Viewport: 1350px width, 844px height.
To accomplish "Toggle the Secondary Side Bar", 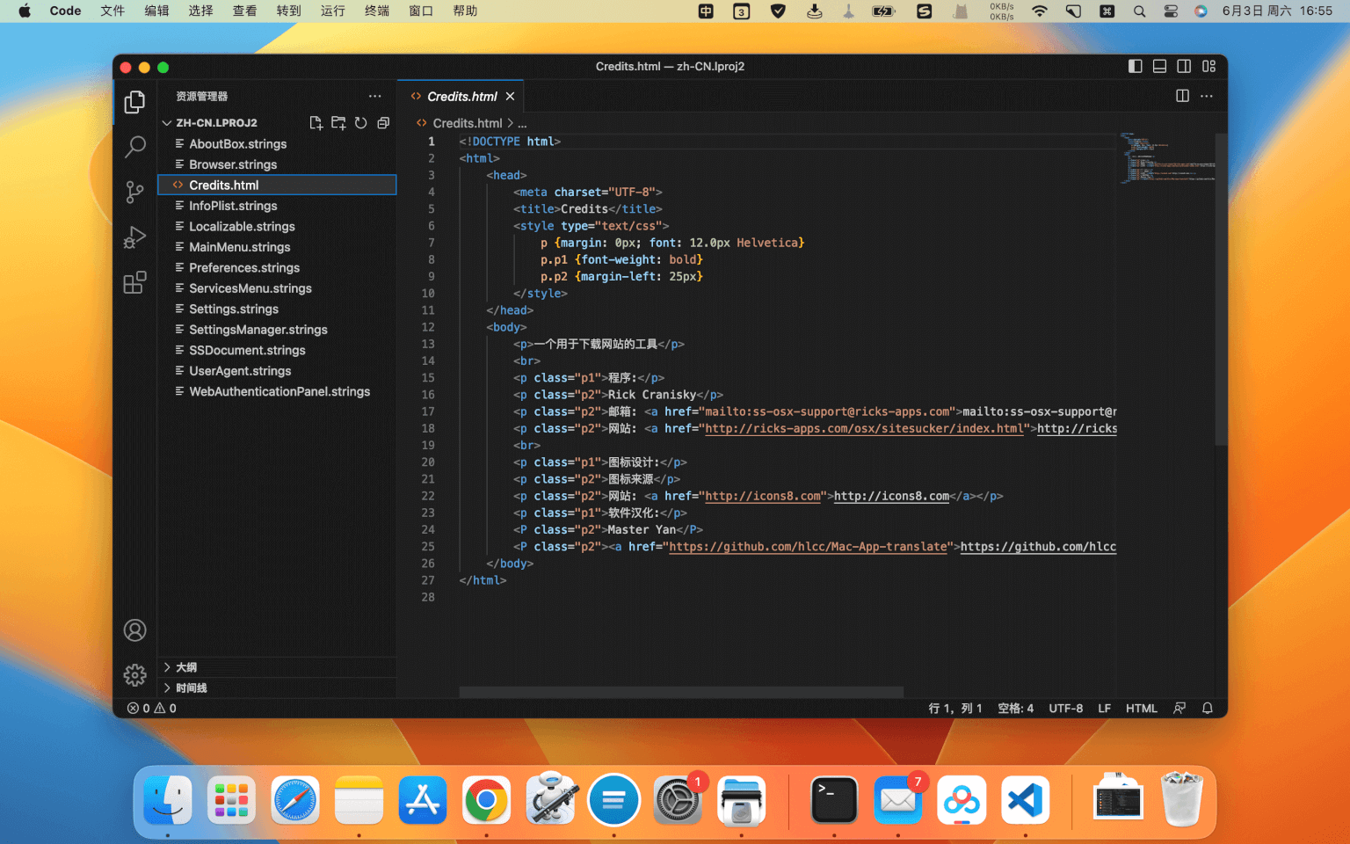I will (x=1184, y=66).
